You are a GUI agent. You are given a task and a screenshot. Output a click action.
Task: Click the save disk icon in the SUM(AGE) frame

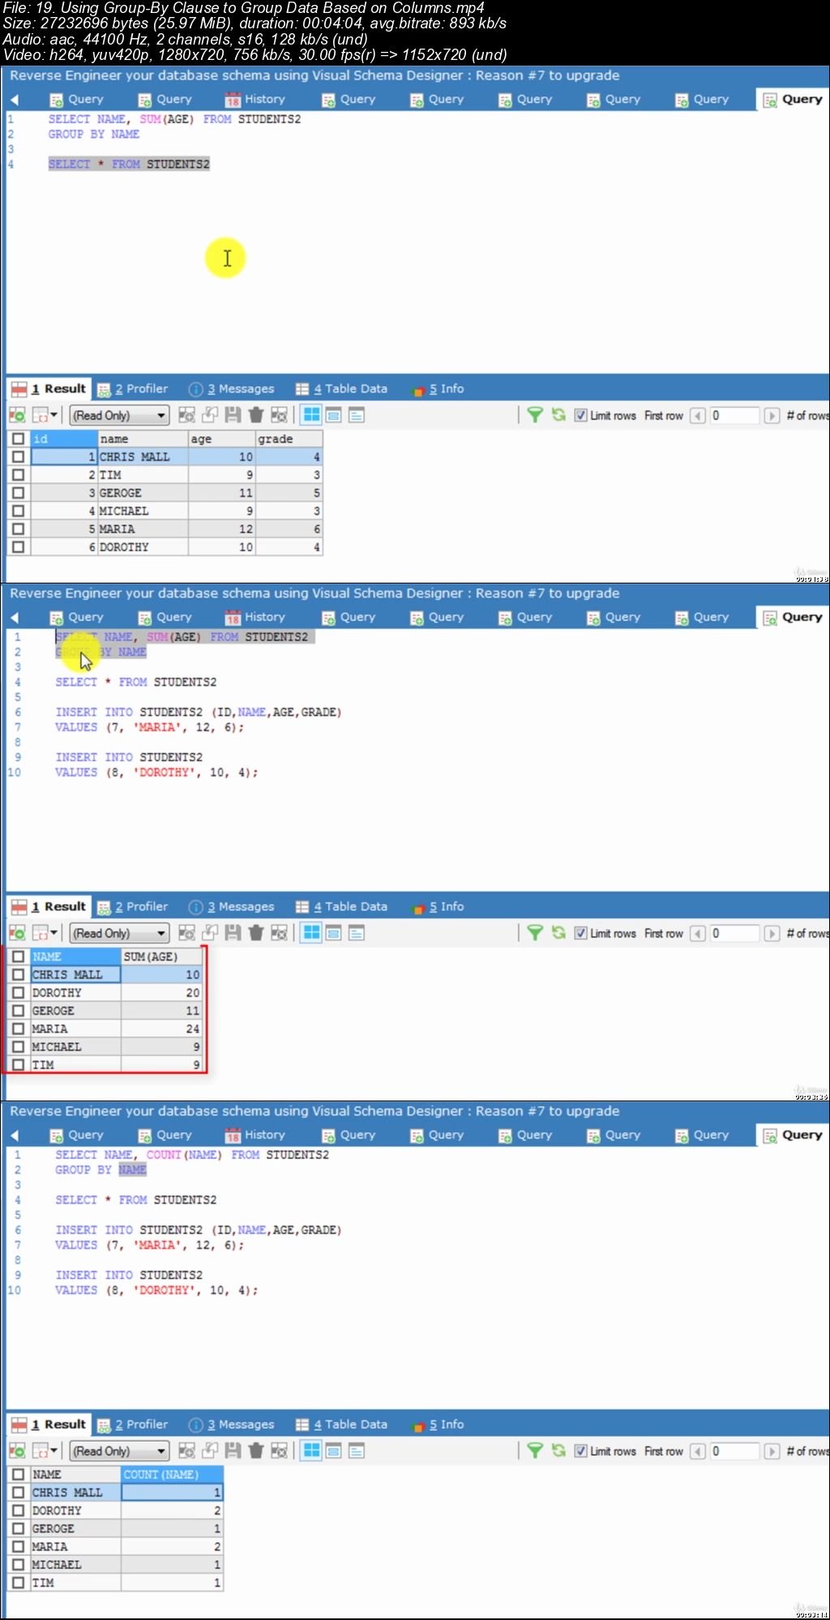(x=233, y=933)
